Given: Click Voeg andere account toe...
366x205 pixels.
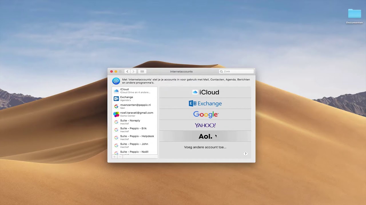Looking at the screenshot, I should pos(205,147).
